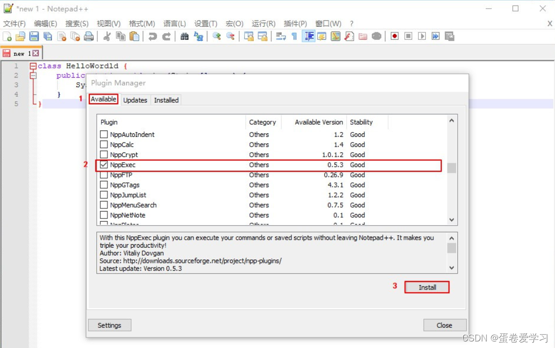Select the Zoom In magnifier icon
This screenshot has height=348, width=555.
pos(216,36)
